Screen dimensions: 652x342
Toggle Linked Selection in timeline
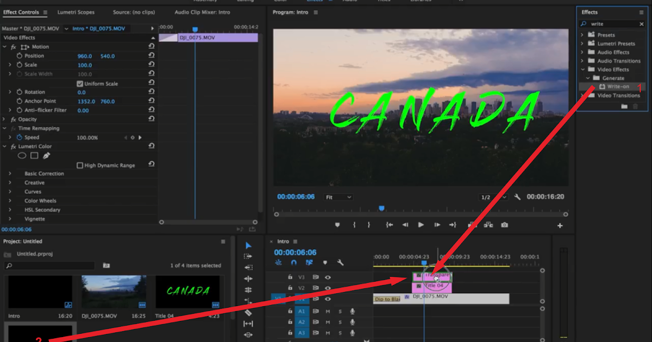[x=309, y=262]
